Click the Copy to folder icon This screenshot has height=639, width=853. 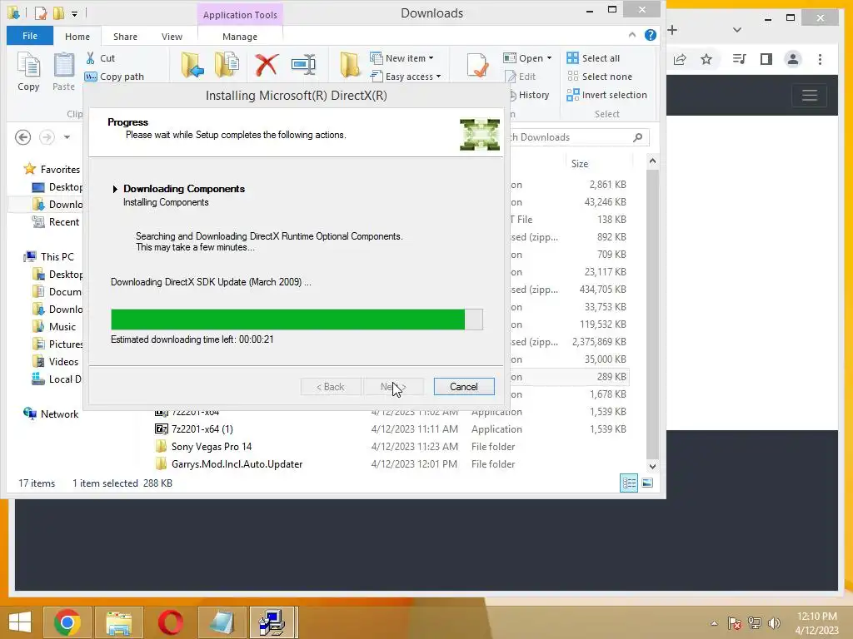coord(227,65)
